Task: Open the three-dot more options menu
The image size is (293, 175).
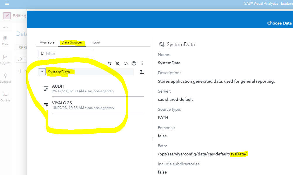Action: 142,63
